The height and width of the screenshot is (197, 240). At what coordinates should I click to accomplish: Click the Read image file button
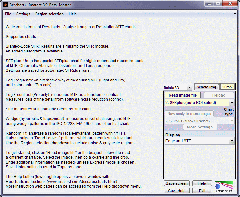click(x=183, y=95)
